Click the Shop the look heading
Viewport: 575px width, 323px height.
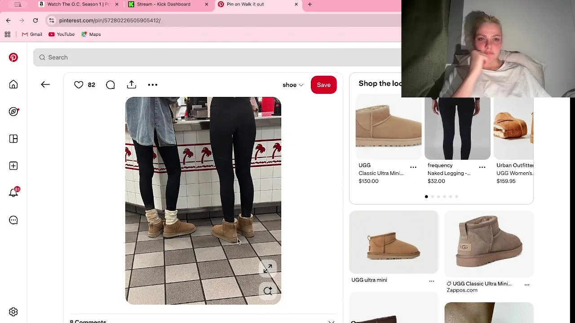[380, 83]
